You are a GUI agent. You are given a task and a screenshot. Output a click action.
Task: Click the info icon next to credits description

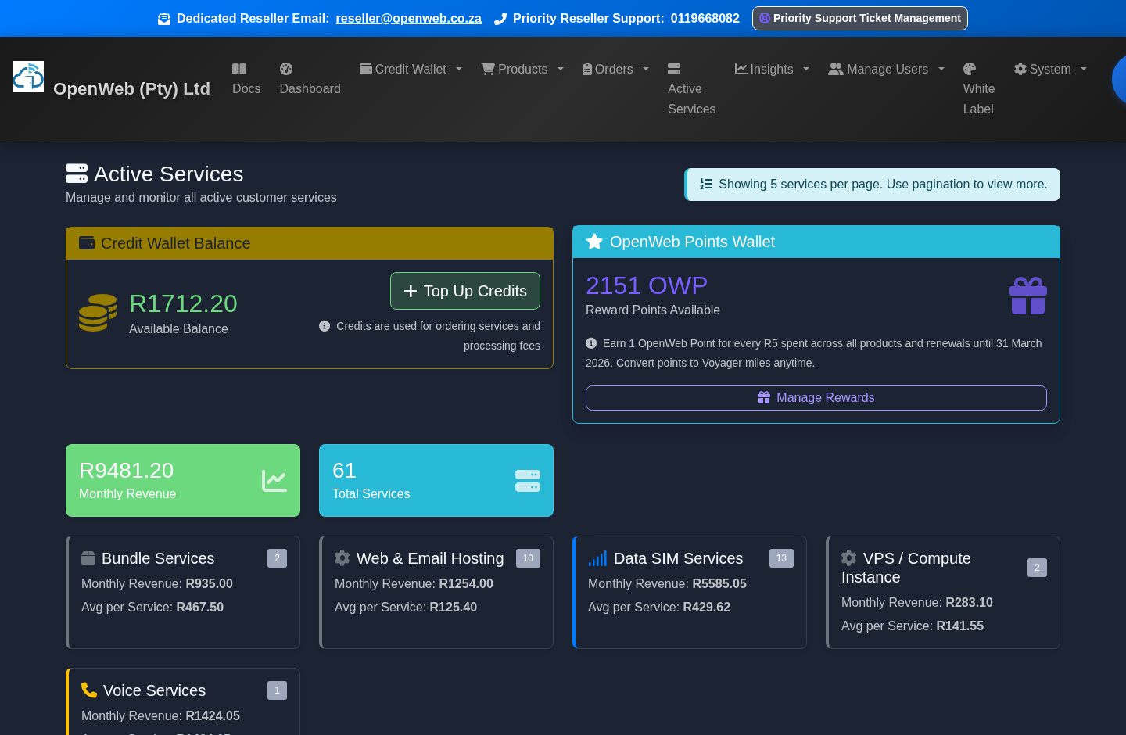325,326
